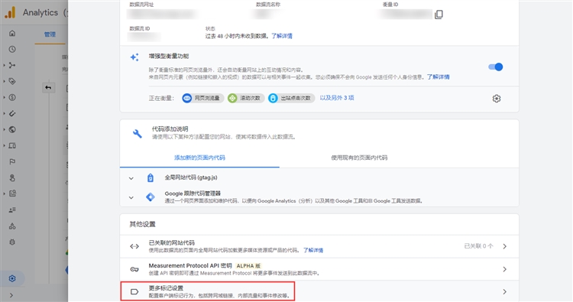
Task: Open the 已关联的网站代码 setting
Action: click(x=319, y=246)
